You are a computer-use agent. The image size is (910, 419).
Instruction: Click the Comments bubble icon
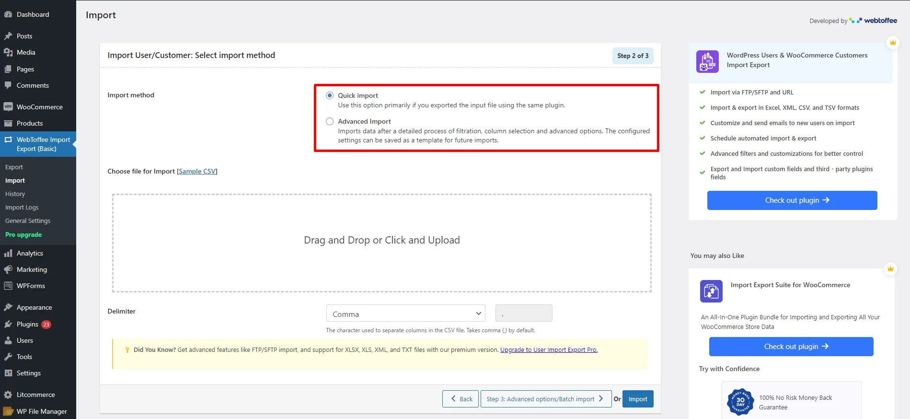point(8,85)
